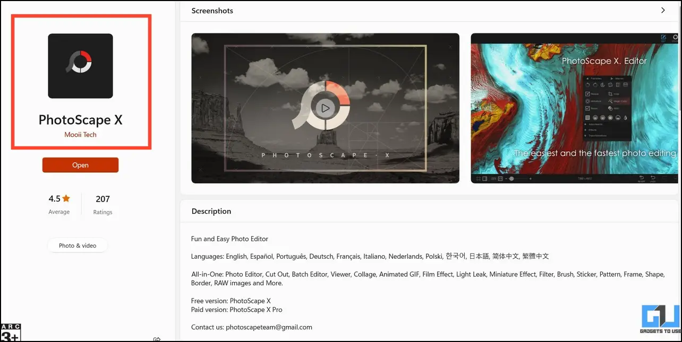Click the 'Fun and Easy Photo Editor' line
The image size is (682, 342).
(229, 239)
